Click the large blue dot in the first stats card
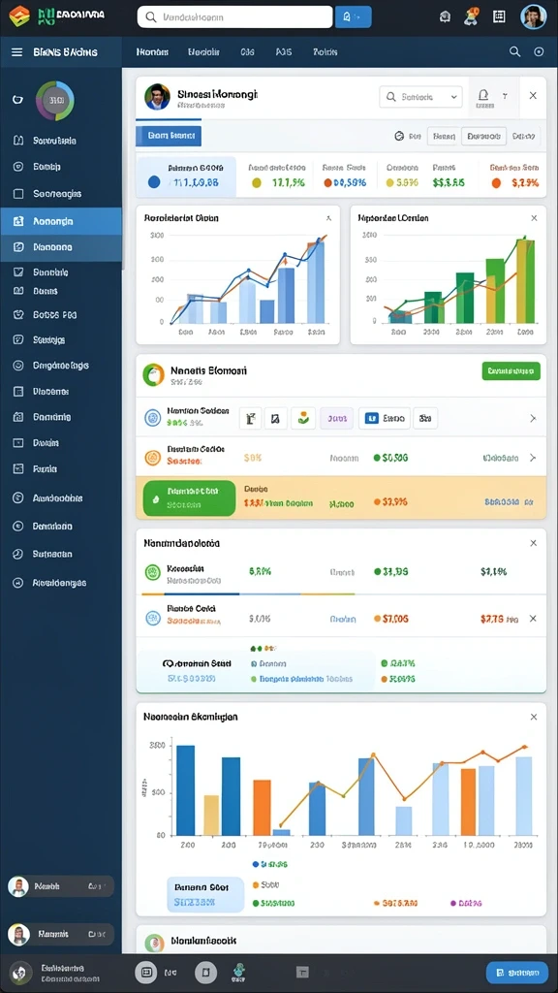 pos(154,182)
